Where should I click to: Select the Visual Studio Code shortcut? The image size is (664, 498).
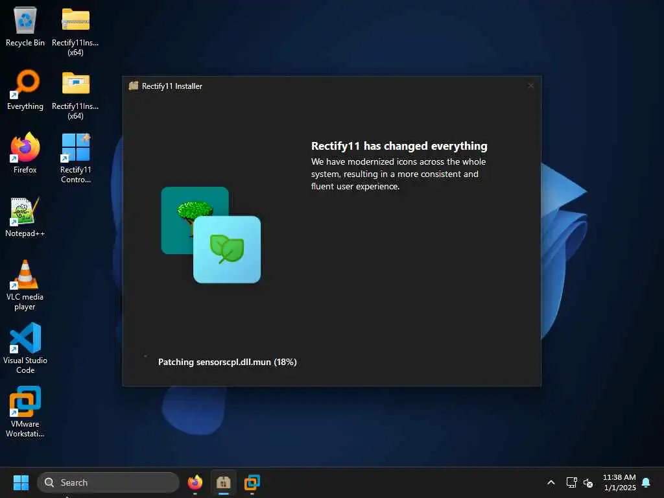click(25, 348)
